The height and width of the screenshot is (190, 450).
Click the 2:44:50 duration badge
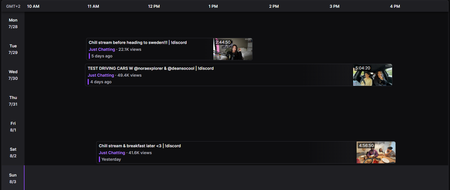pos(223,42)
